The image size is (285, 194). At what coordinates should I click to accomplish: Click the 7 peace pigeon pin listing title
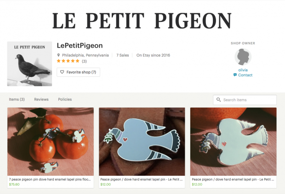[x=50, y=179]
